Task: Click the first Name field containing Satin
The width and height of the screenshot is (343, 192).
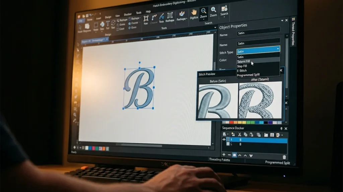Action: coord(258,32)
